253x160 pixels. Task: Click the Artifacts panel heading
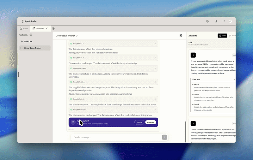pos(193,36)
